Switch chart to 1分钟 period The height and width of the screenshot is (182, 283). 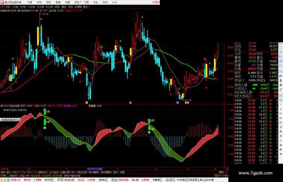15,7
